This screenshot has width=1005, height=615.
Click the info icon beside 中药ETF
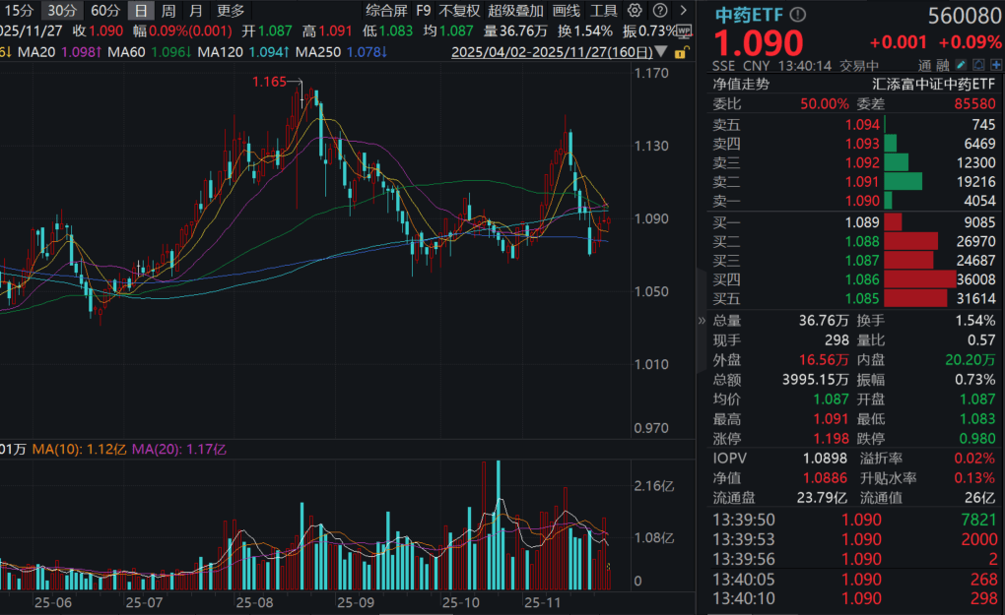click(797, 15)
